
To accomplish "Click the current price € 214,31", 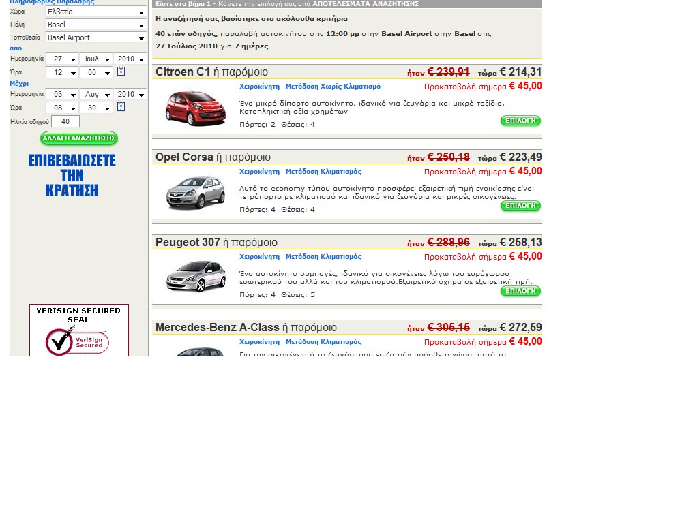I will tap(520, 72).
